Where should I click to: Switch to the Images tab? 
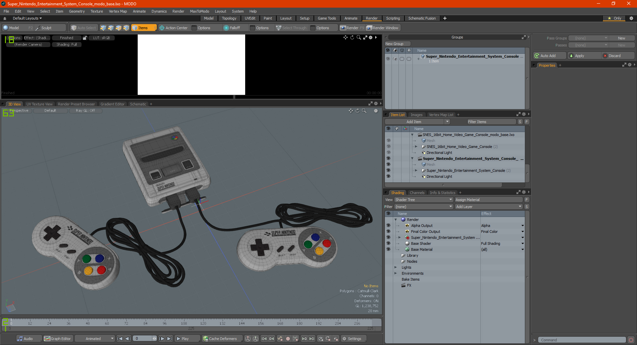416,115
